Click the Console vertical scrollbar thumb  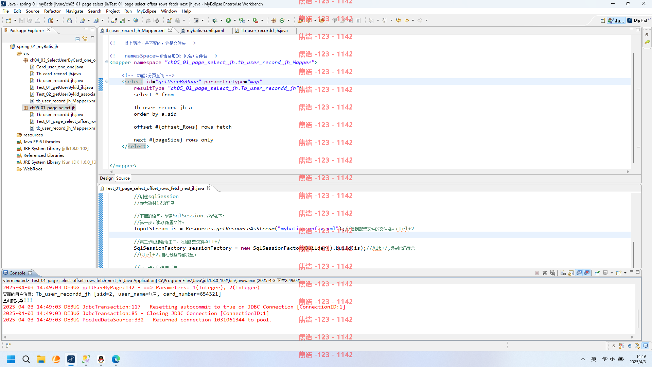tap(638, 319)
